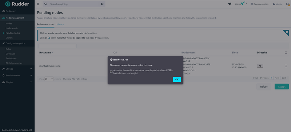Open ubuntu20.rudder.local node details
Image resolution: width=291 pixels, height=132 pixels.
click(50, 66)
